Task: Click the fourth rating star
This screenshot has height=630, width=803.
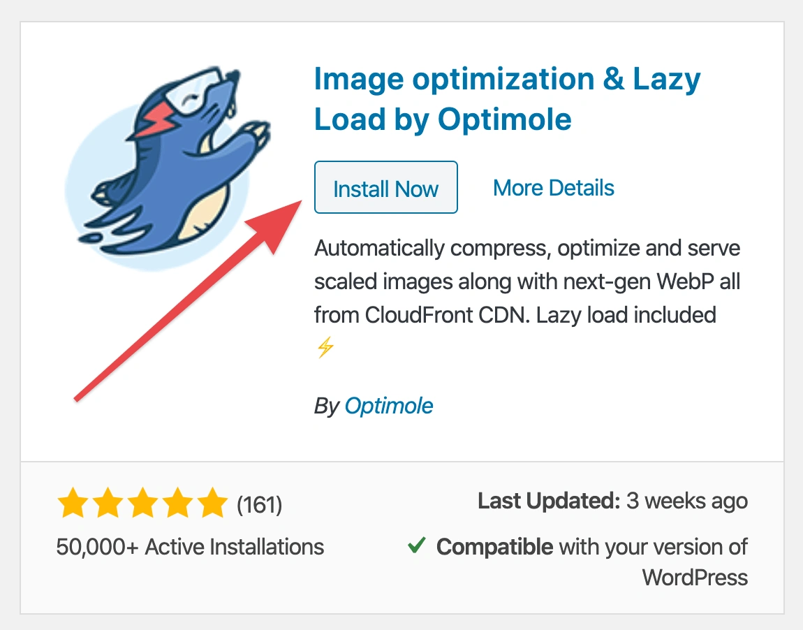Action: [177, 504]
